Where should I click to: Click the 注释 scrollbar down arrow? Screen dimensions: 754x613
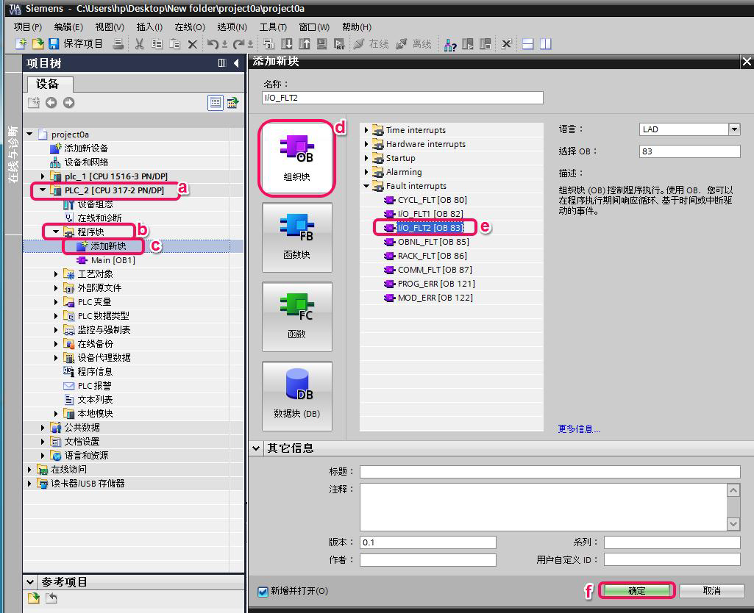click(733, 523)
